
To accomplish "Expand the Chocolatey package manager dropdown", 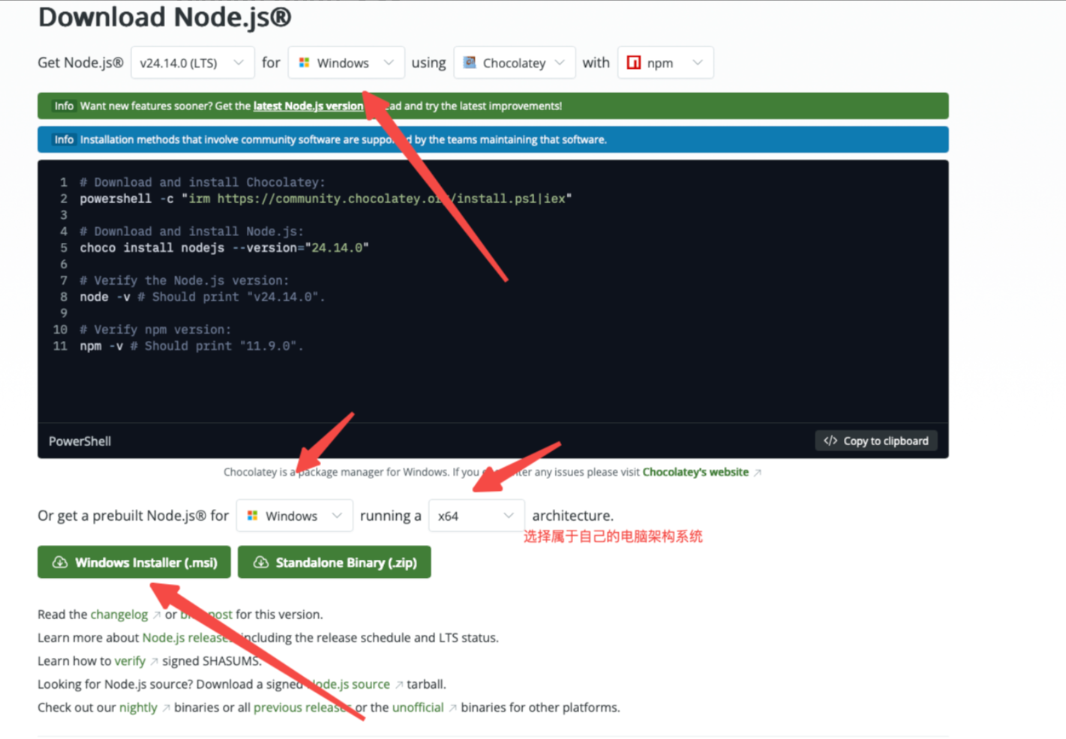I will (x=514, y=63).
